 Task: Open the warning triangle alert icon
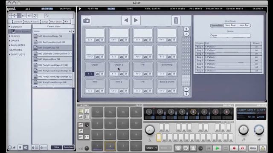(x=263, y=148)
